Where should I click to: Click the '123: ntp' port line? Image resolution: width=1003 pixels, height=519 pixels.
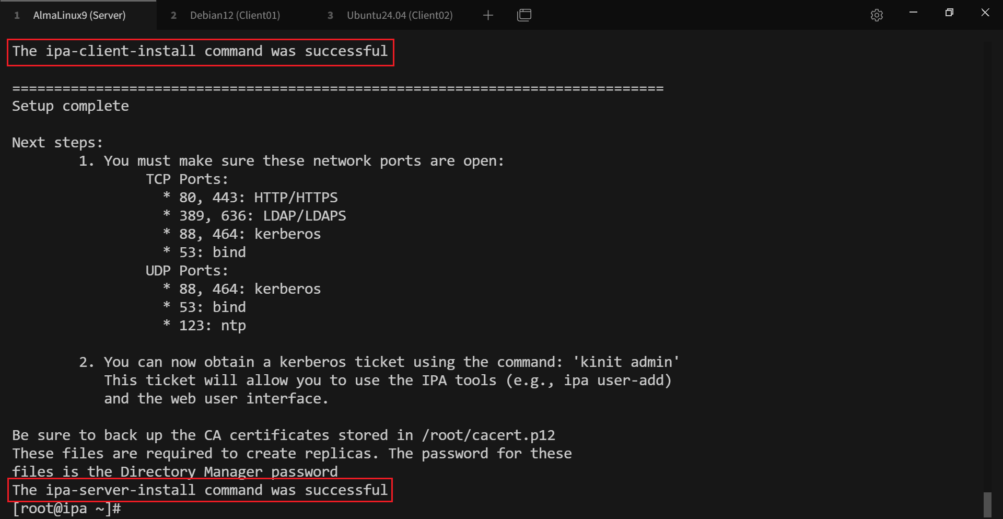[x=212, y=326]
